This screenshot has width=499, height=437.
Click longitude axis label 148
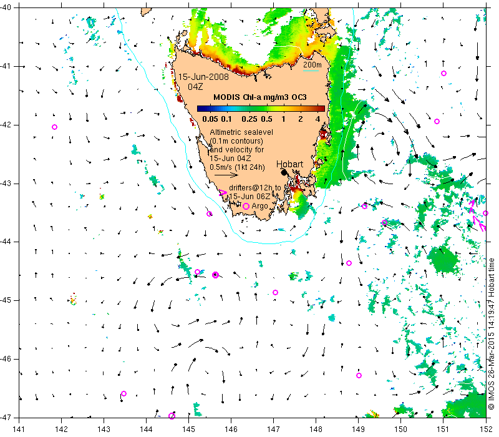(x=316, y=429)
